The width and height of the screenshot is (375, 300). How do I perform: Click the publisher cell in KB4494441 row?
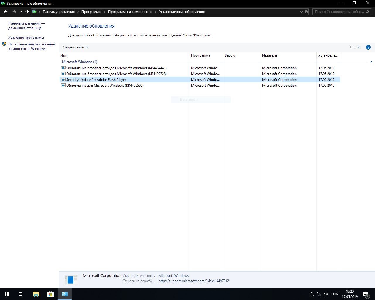pos(279,68)
